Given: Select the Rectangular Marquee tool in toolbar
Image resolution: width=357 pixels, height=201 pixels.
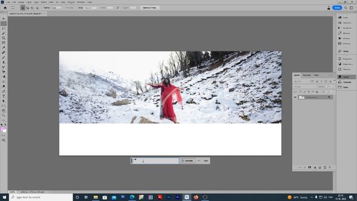Looking at the screenshot, I should click(3, 23).
